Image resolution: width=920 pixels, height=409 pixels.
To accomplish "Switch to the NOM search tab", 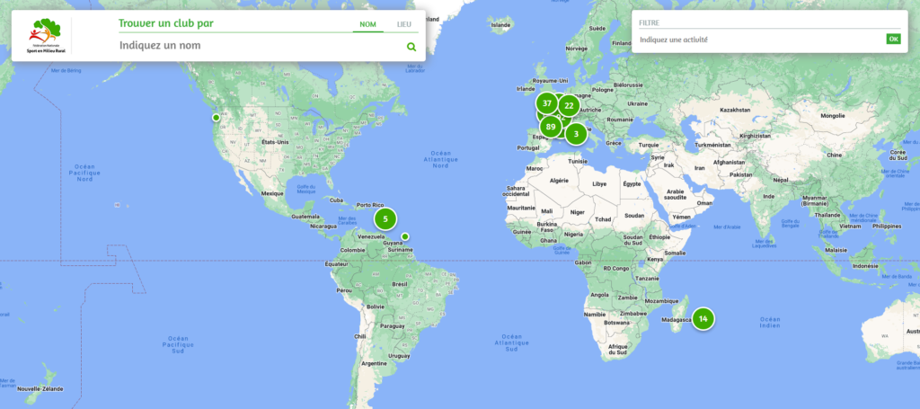I will [367, 24].
